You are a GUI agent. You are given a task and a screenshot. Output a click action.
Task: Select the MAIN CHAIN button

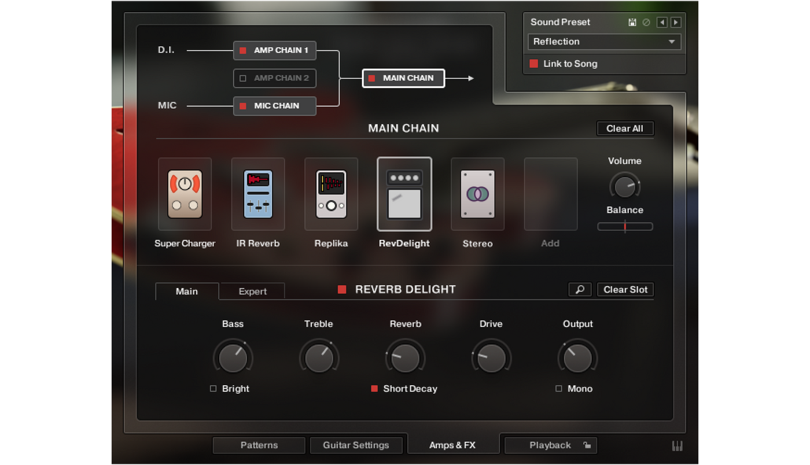pos(403,78)
